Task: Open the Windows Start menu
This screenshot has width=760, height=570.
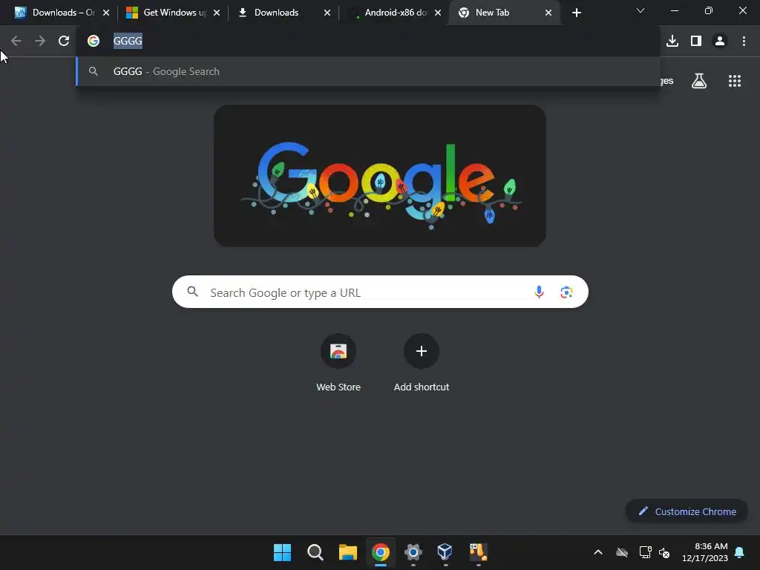Action: coord(282,552)
